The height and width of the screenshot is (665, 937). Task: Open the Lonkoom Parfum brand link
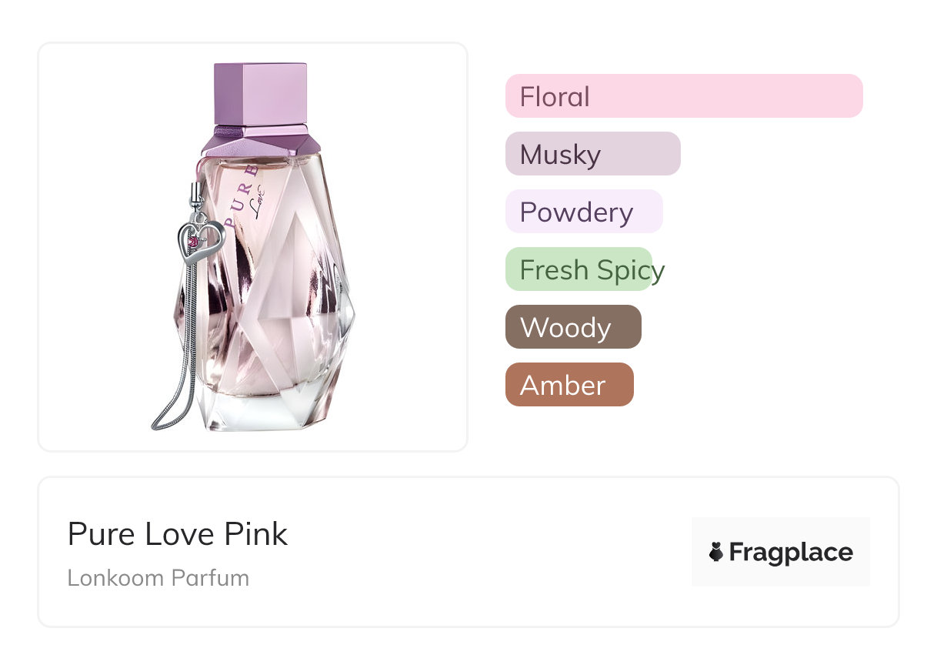(x=158, y=578)
